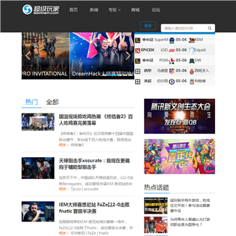Open article IEM大师赛悉尼站 FaZe以2-0击败
Viewport: 236px width, 236px height.
tap(94, 208)
